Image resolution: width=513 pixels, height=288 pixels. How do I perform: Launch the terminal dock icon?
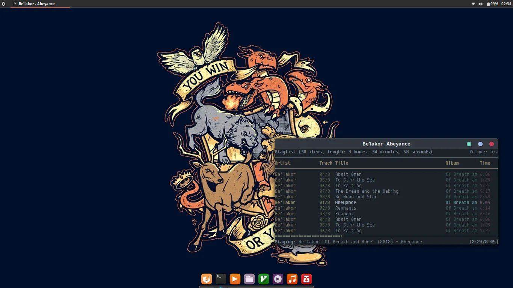pos(221,279)
